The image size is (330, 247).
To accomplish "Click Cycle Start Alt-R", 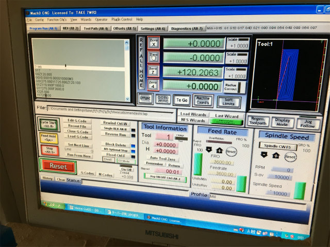I will (x=48, y=124).
